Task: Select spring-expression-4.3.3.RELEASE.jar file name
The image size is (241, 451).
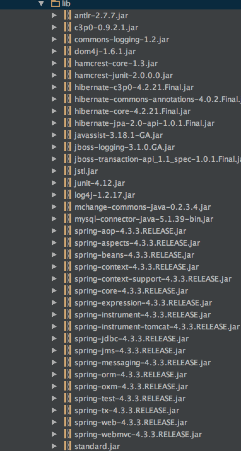Action: pos(143,303)
